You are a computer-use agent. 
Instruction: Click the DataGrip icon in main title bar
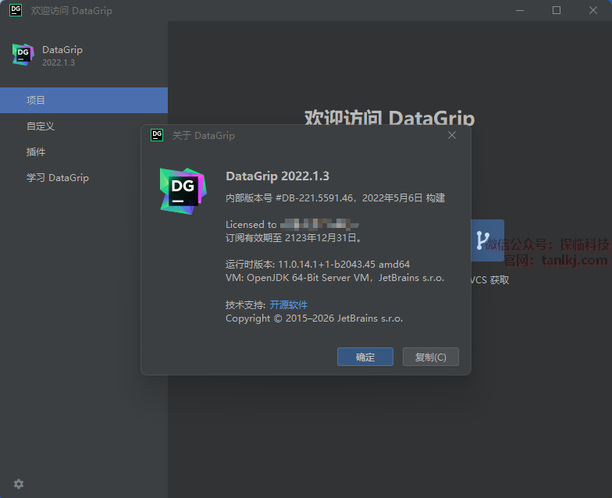16,10
